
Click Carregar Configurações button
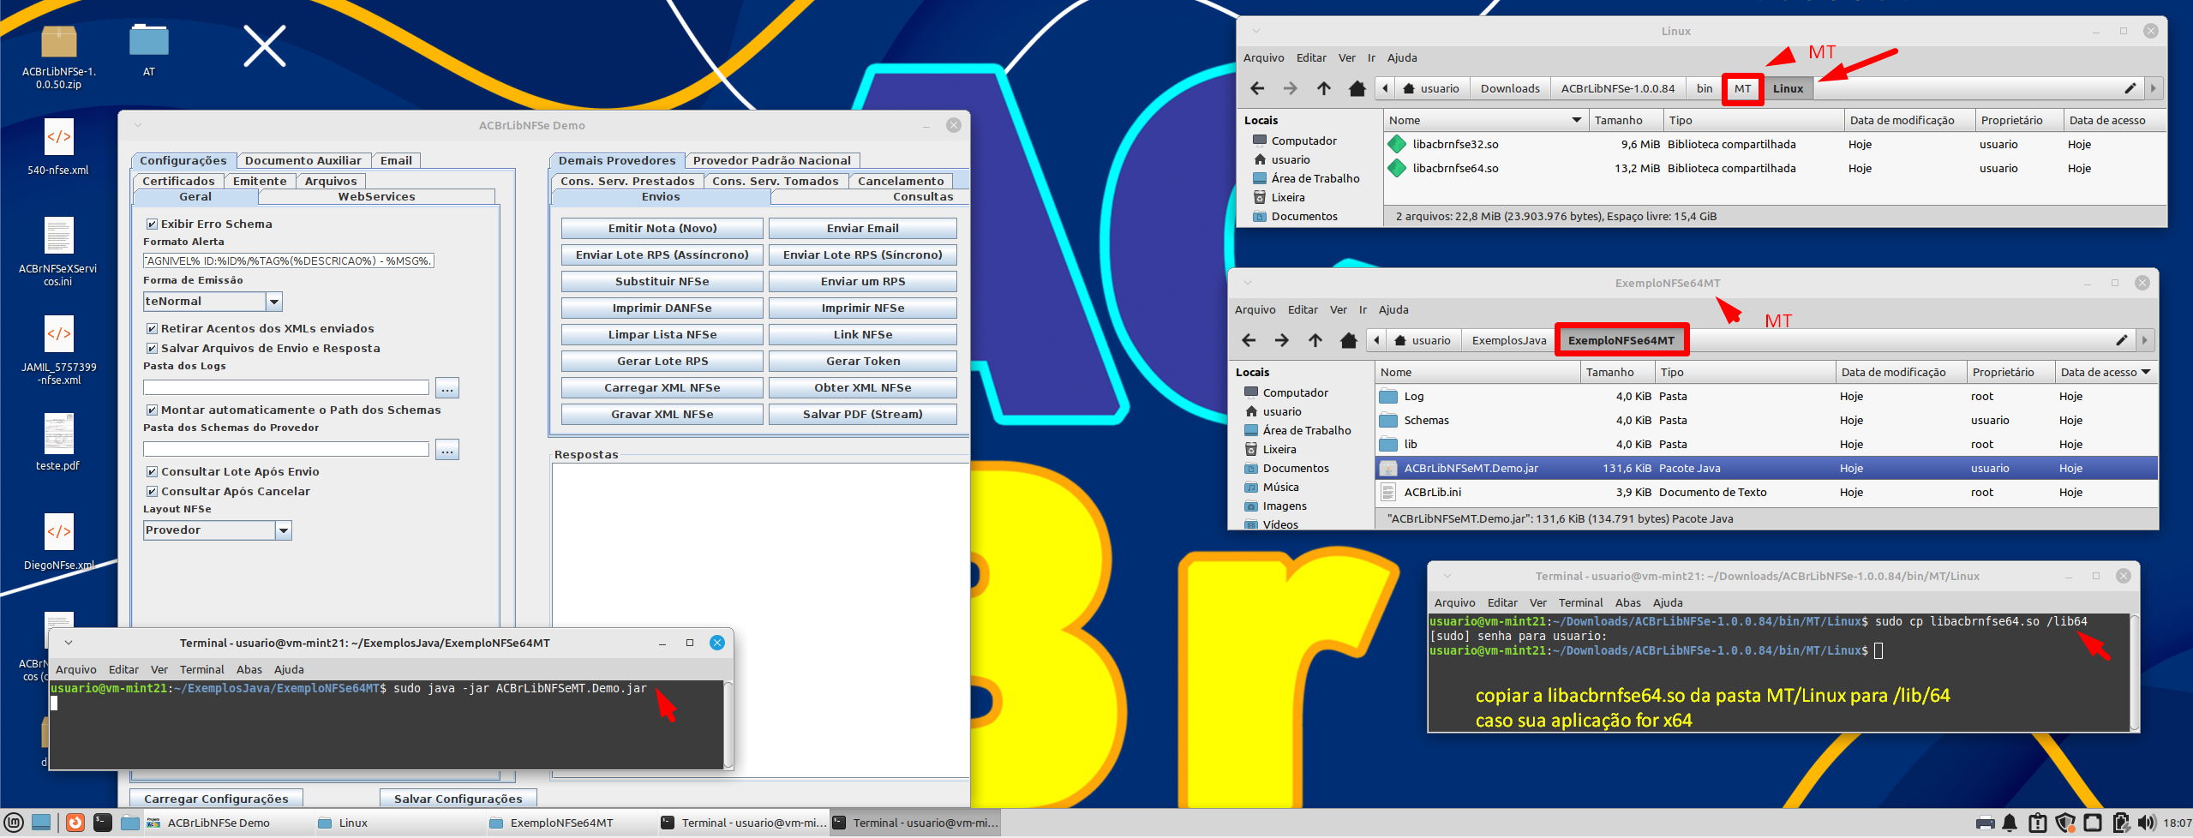pyautogui.click(x=216, y=799)
